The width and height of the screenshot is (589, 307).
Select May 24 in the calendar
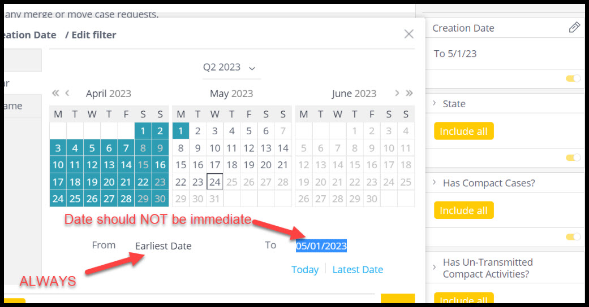click(214, 182)
